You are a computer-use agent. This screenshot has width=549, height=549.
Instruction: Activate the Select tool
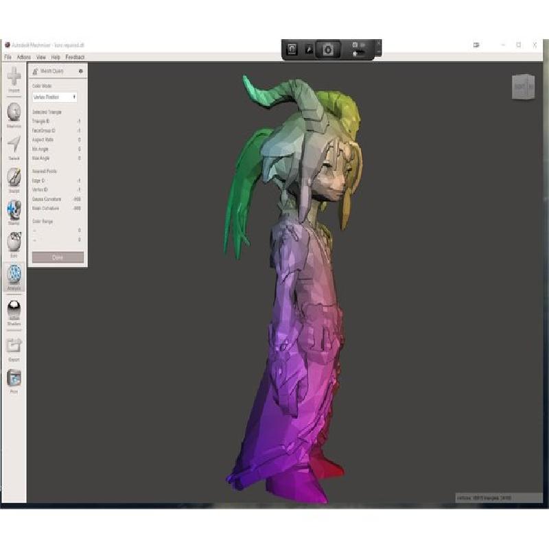(x=14, y=148)
